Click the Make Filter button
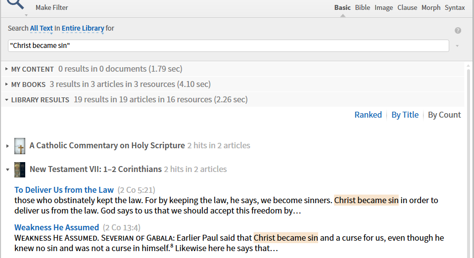 click(x=52, y=7)
